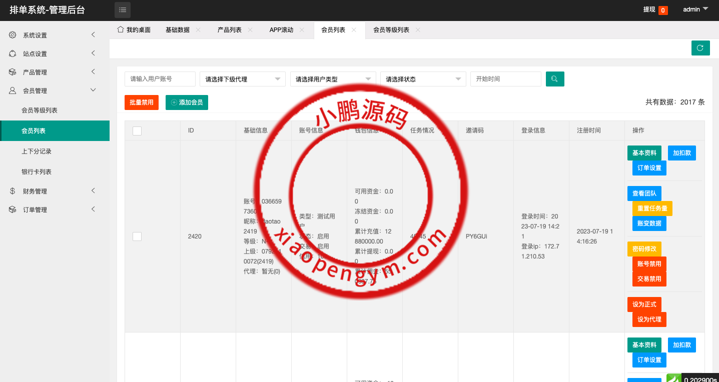719x382 pixels.
Task: Open the 请选择状态 dropdown
Action: (x=423, y=79)
